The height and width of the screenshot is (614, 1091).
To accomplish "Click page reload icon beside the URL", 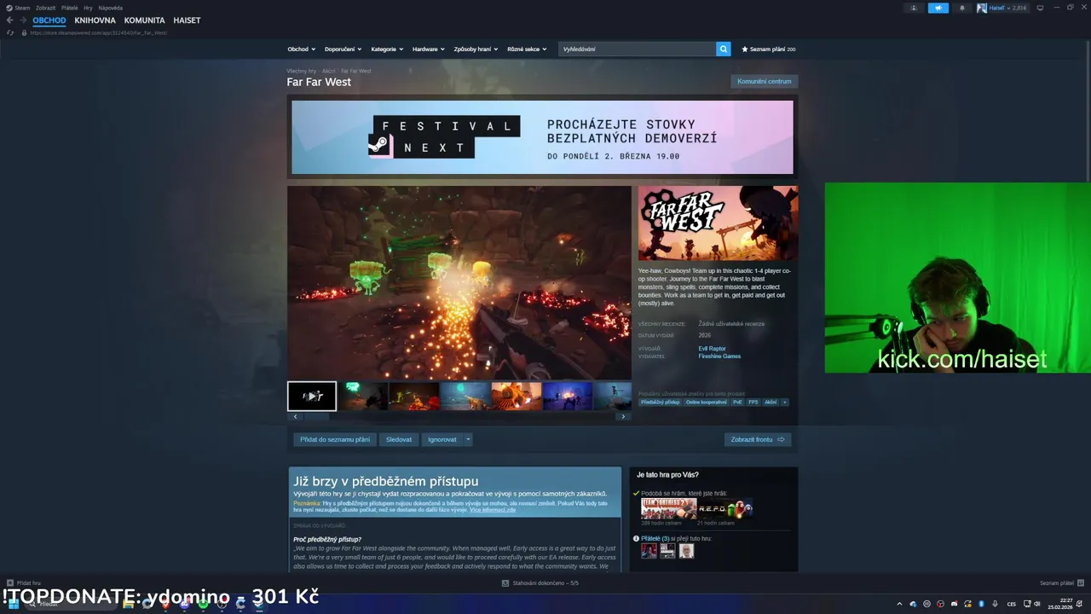I will (x=10, y=32).
